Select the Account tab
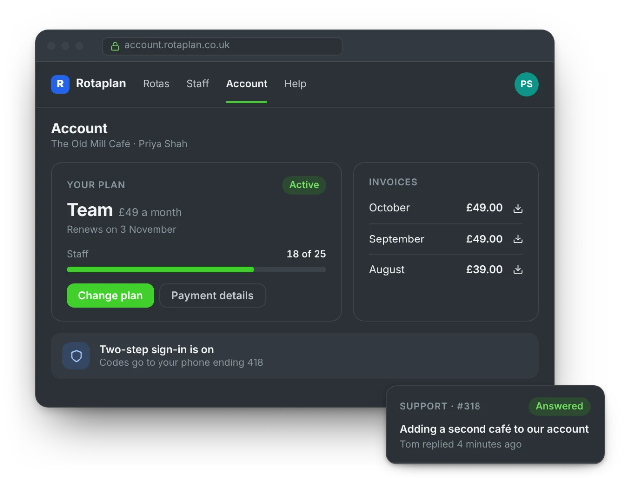Image resolution: width=638 pixels, height=478 pixels. tap(247, 84)
